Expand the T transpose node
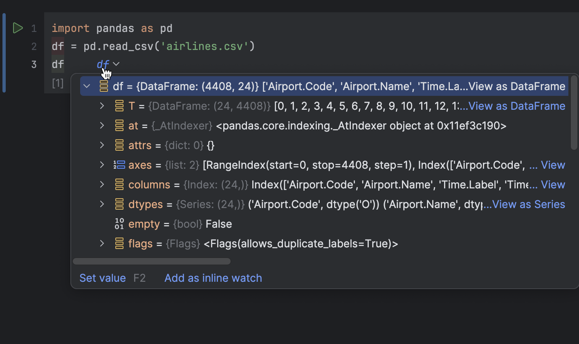Screen dimensions: 579x344 (101, 106)
